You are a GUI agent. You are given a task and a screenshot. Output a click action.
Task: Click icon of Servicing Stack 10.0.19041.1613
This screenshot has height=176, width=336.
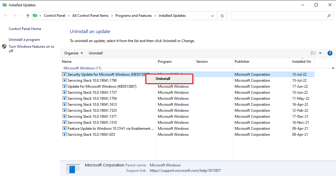coord(64,105)
